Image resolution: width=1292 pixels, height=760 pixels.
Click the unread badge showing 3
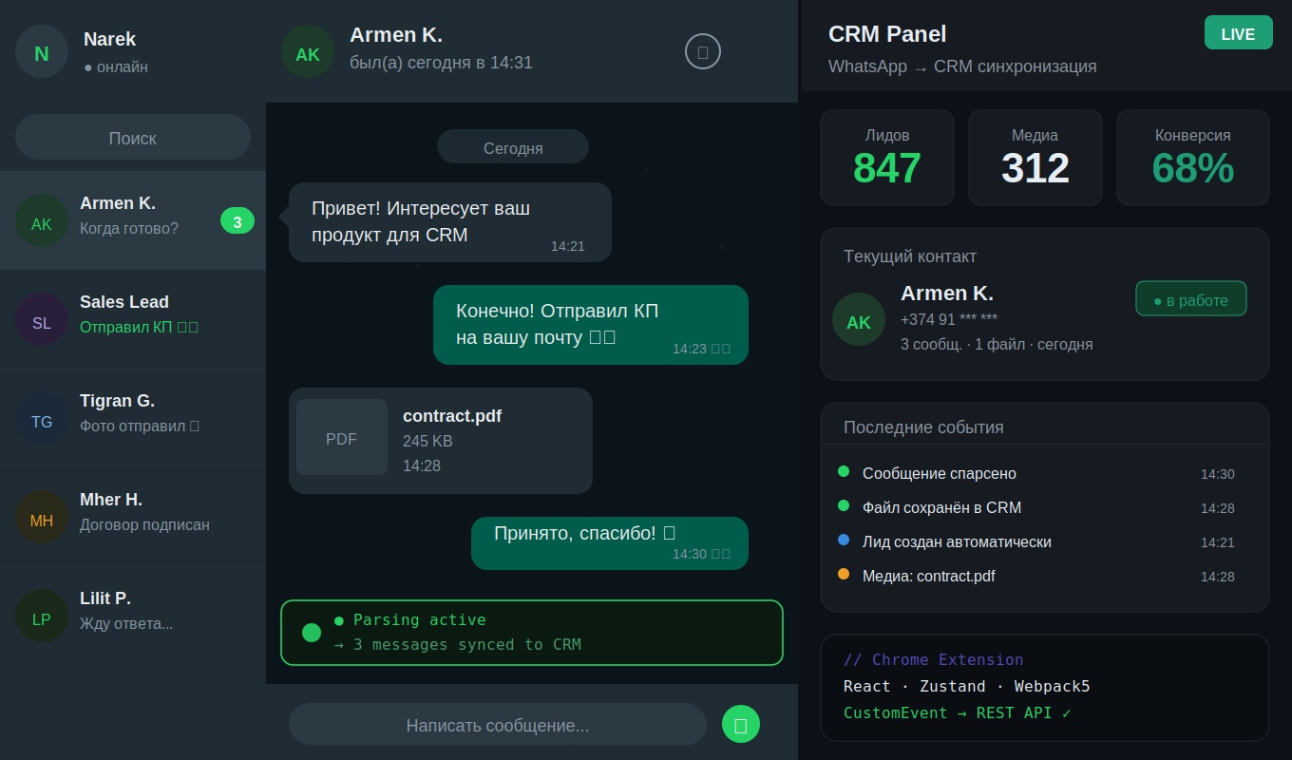[237, 220]
